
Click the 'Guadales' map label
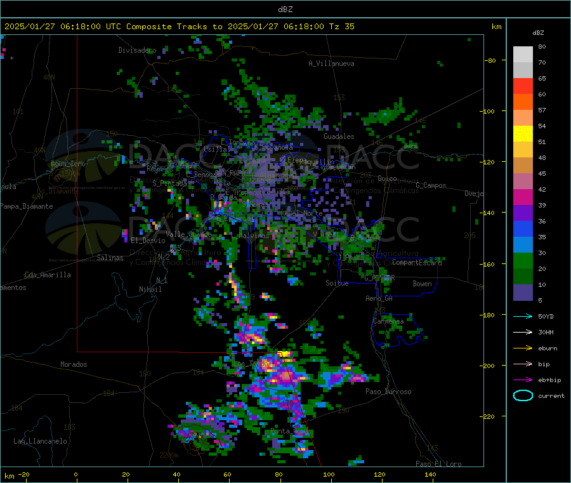pos(339,136)
